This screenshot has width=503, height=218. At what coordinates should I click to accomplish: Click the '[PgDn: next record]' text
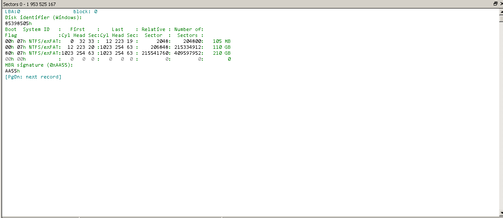click(x=33, y=77)
